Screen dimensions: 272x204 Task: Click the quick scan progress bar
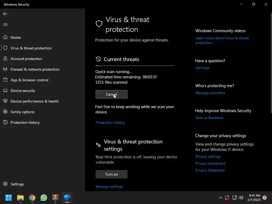pos(135,66)
